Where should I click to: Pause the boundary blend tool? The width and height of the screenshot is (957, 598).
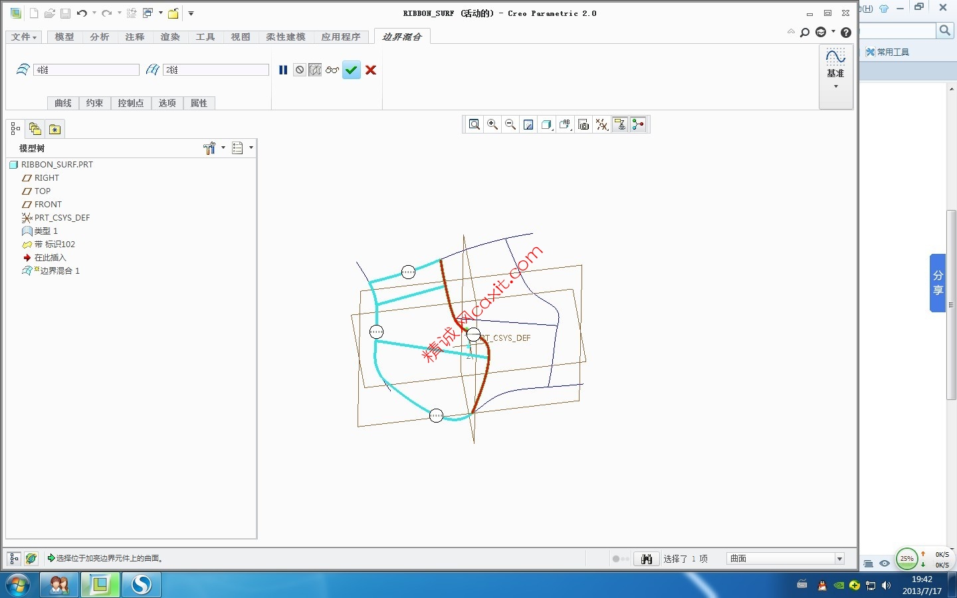[x=283, y=70]
